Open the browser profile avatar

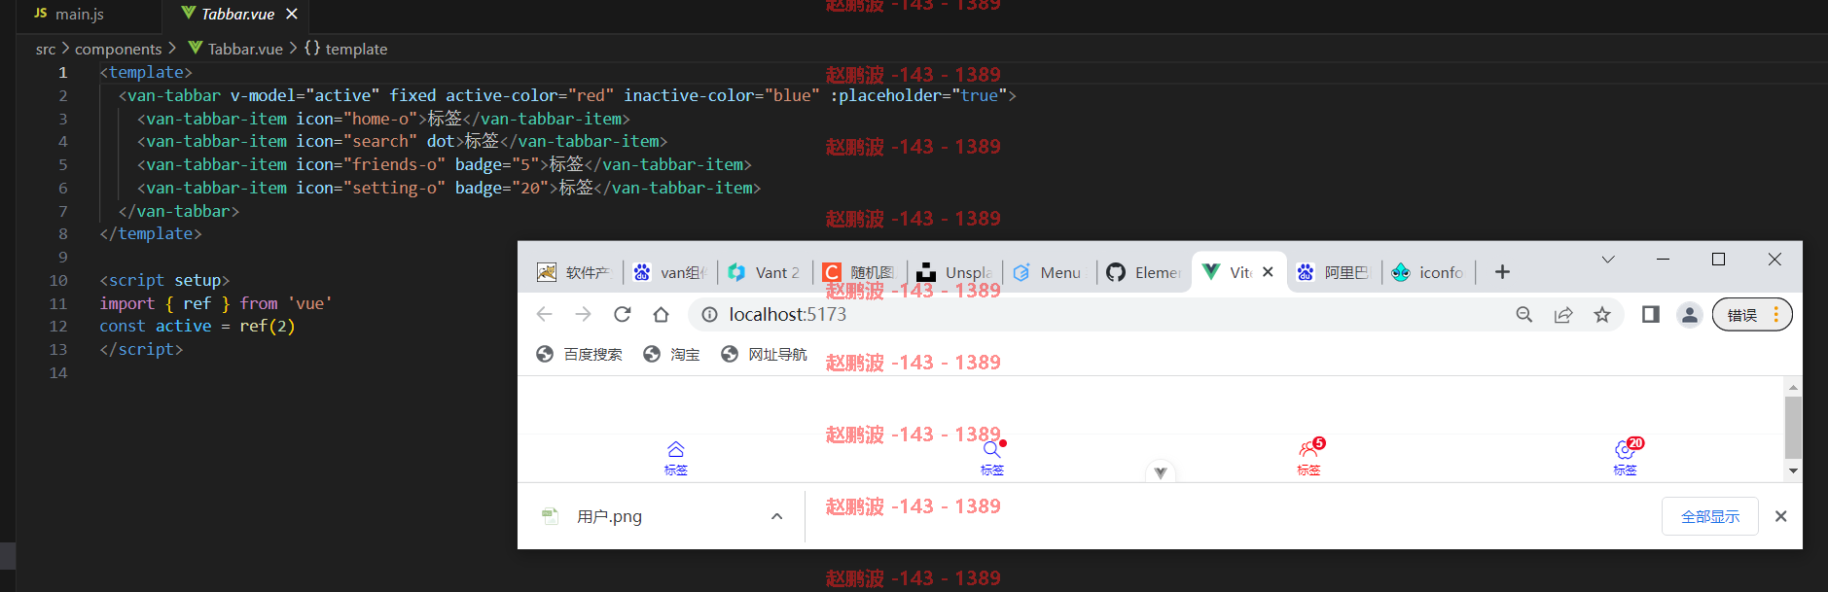(1690, 314)
